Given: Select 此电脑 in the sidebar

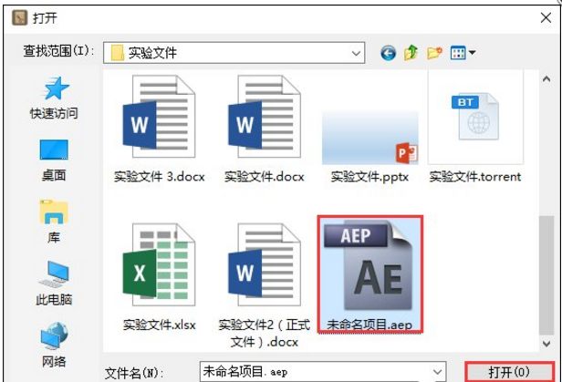Looking at the screenshot, I should tap(54, 284).
